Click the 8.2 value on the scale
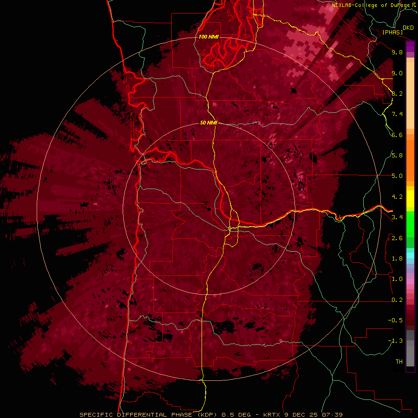Image resolution: width=418 pixels, height=418 pixels. tap(397, 93)
